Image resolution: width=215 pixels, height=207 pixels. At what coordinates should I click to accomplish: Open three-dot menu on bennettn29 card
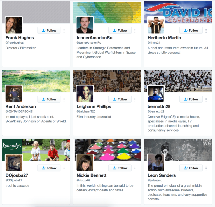click(x=206, y=100)
